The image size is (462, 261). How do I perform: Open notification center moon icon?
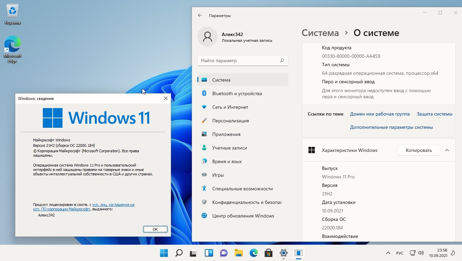coord(453,253)
